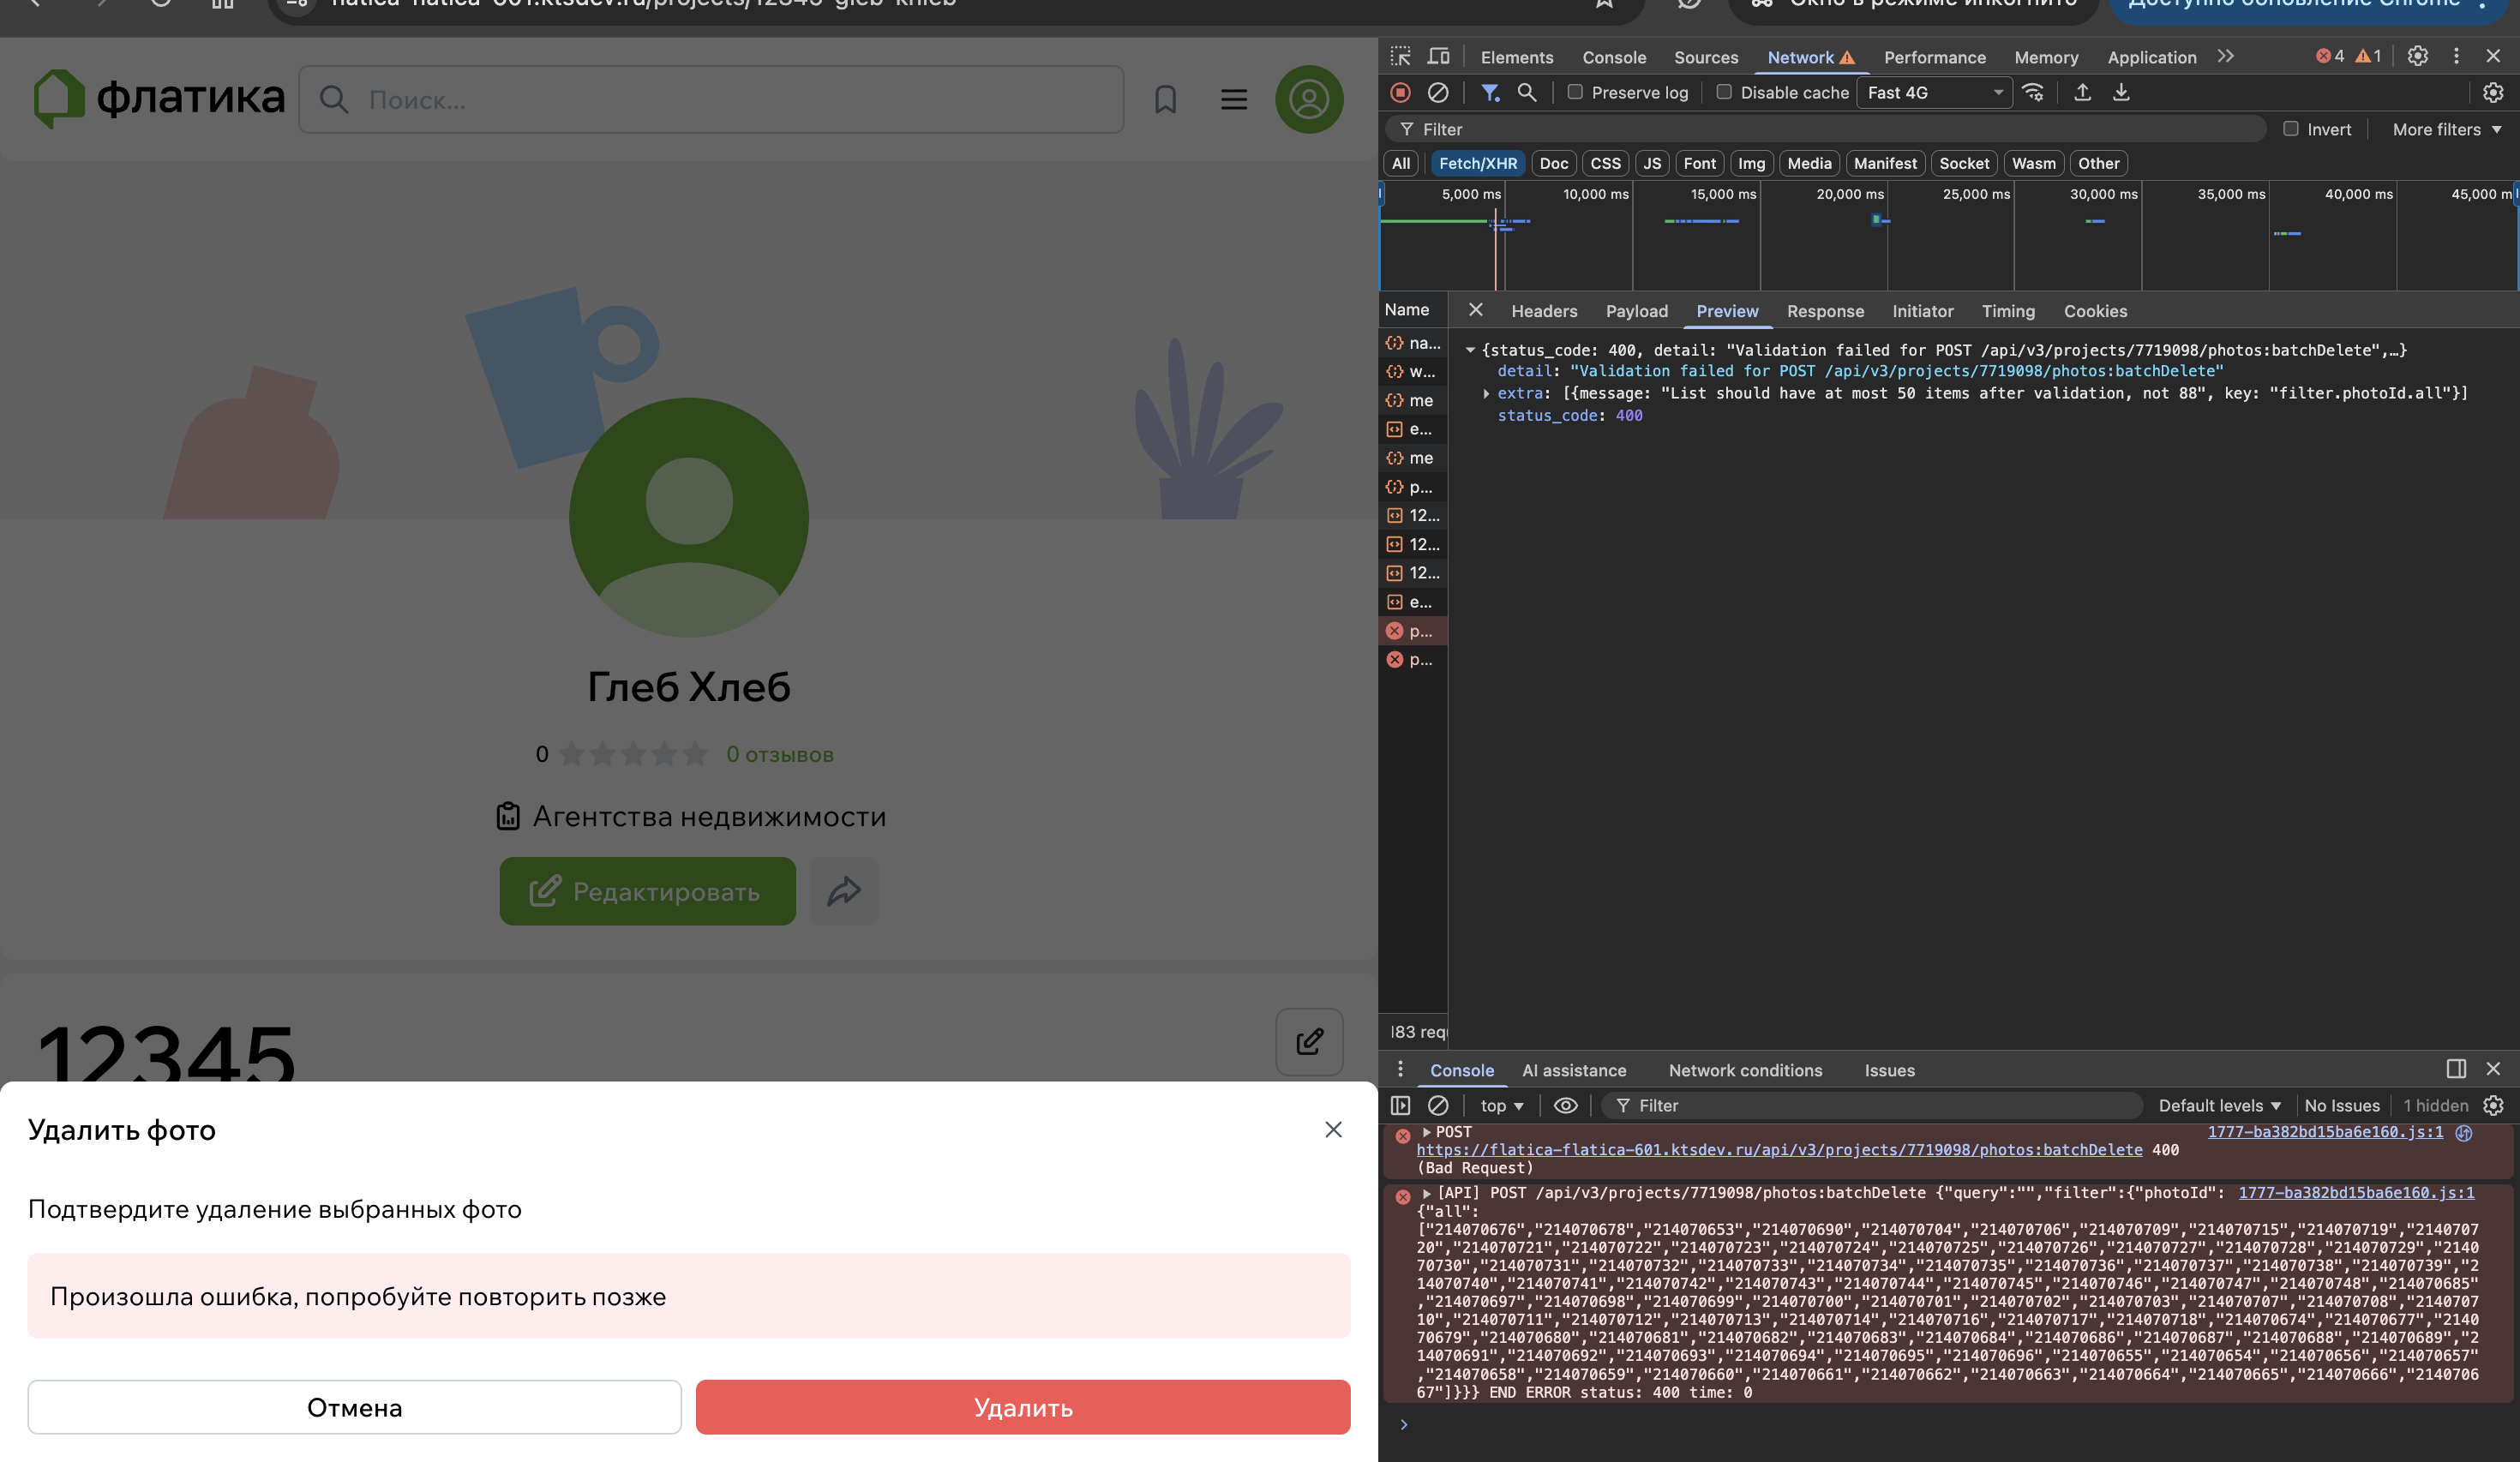This screenshot has height=1462, width=2520.
Task: Click the red Удалить button
Action: (1023, 1407)
